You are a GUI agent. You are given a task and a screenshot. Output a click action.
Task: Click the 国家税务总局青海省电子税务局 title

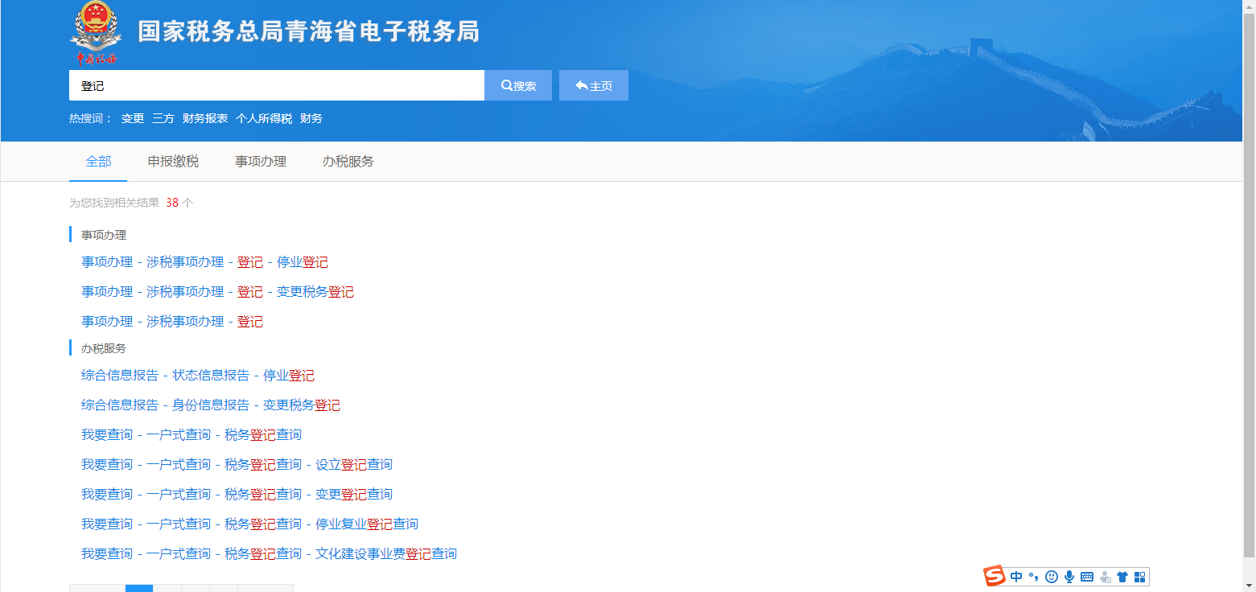308,31
